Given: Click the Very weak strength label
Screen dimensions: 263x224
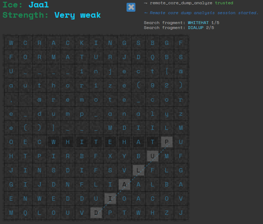Looking at the screenshot, I should [x=77, y=15].
